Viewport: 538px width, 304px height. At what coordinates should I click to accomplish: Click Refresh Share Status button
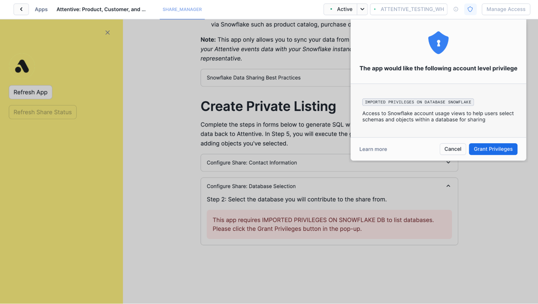point(43,112)
